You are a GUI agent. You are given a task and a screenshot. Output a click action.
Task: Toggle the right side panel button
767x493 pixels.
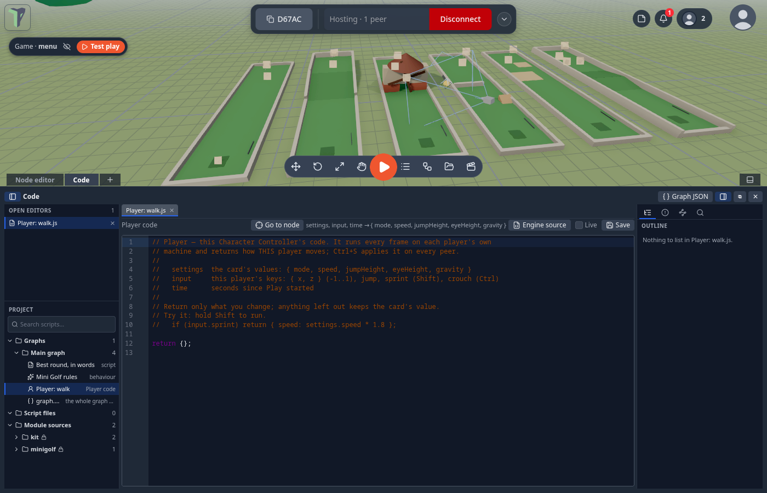pos(723,197)
